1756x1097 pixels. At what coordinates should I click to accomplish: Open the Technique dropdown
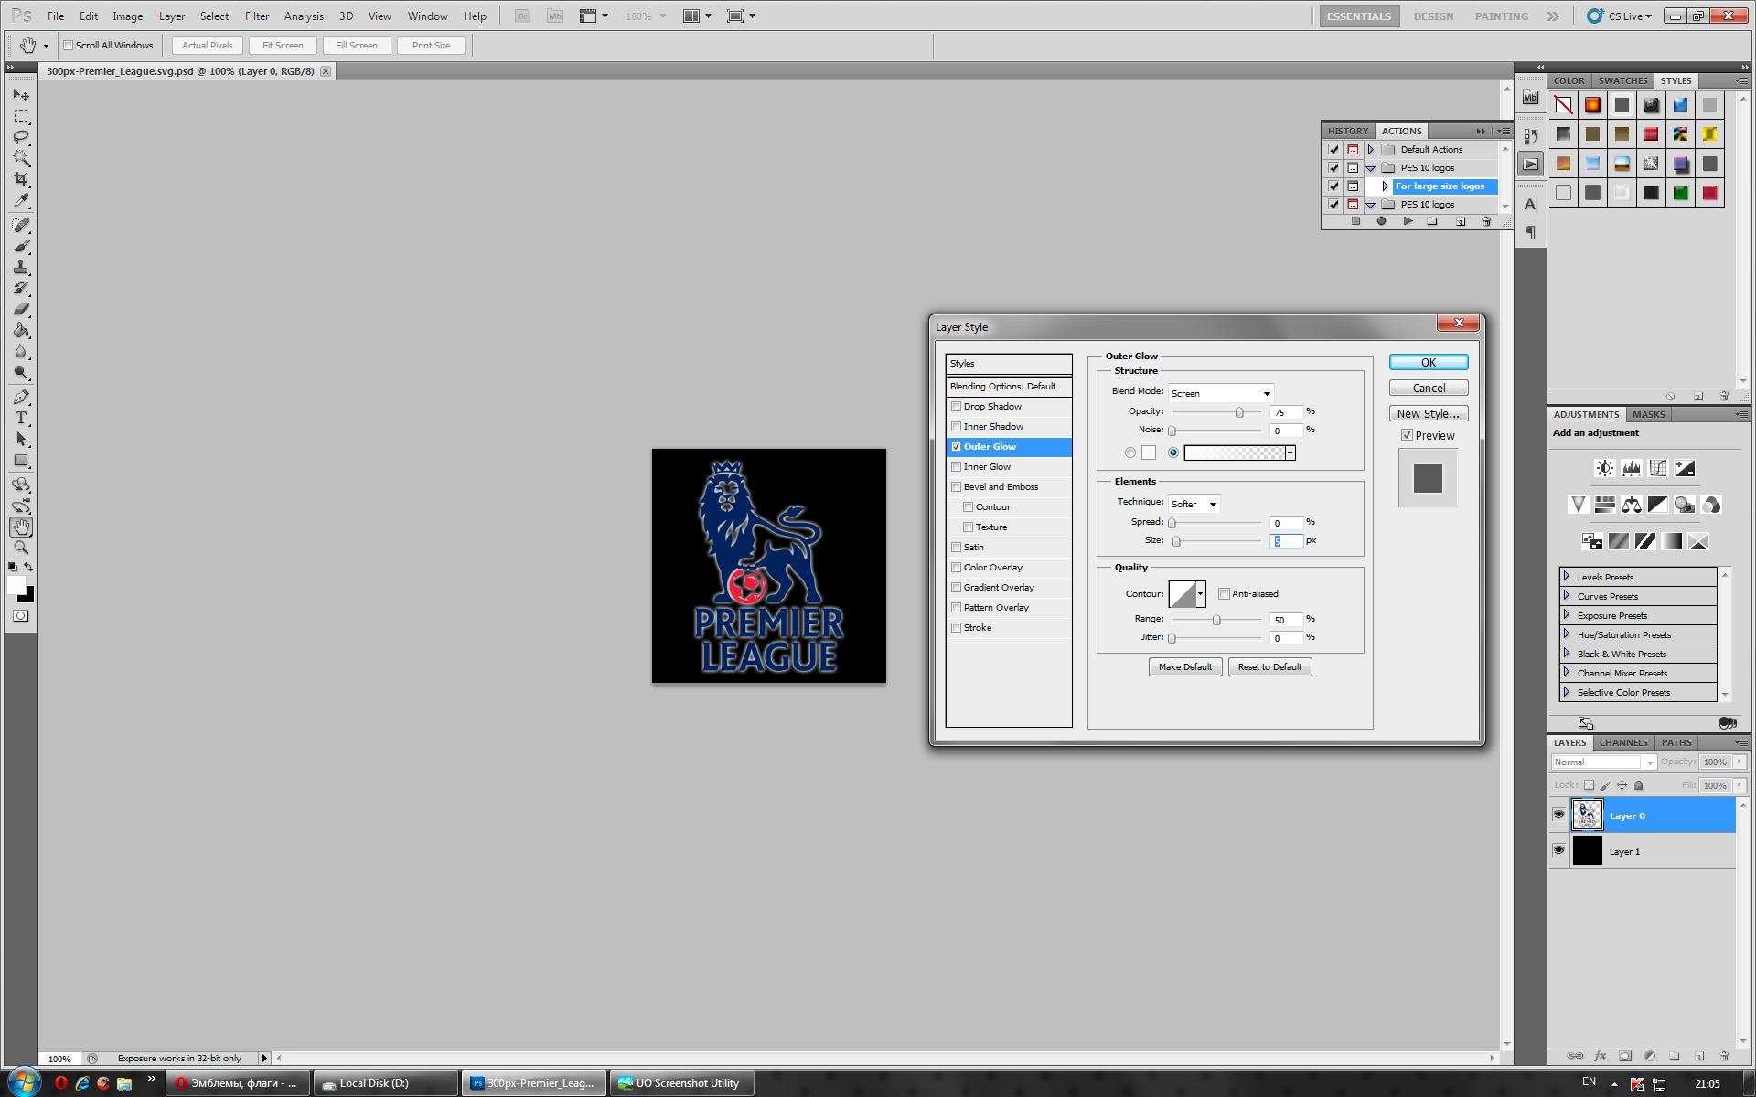[1194, 505]
